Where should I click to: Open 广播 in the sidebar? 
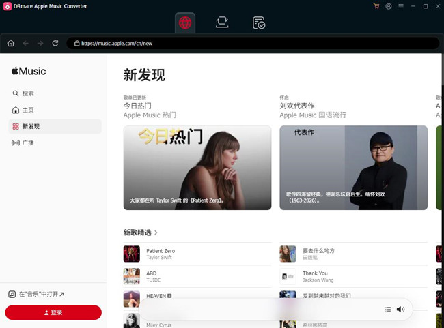(55, 143)
